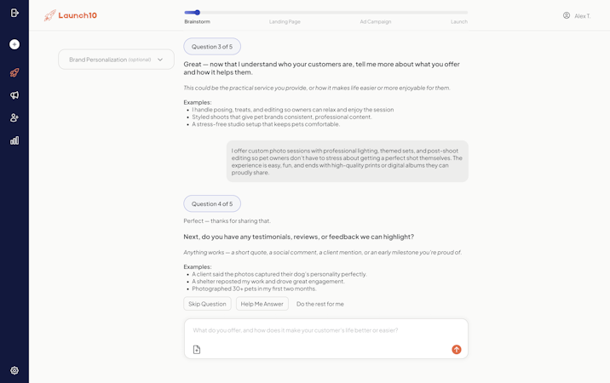This screenshot has width=610, height=383.
Task: Click the sidebar exit/collapse icon
Action: (14, 13)
